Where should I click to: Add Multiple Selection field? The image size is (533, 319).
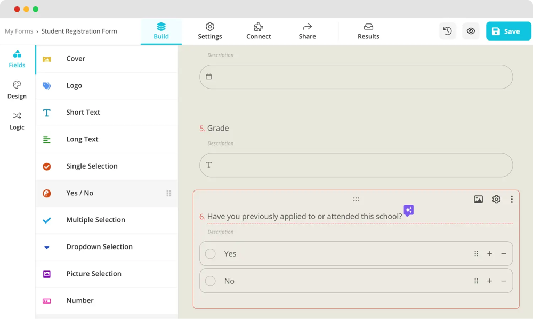tap(95, 220)
